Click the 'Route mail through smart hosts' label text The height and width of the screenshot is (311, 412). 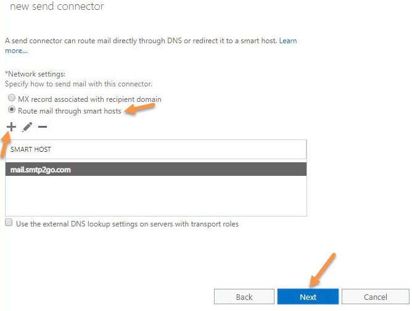pos(70,111)
